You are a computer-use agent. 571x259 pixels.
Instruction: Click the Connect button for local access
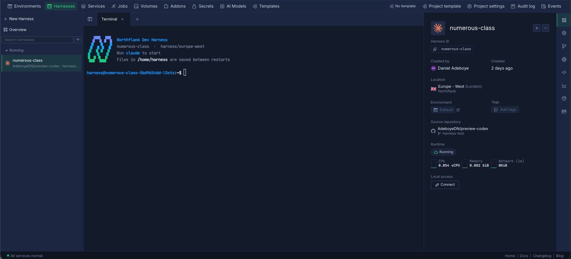445,185
